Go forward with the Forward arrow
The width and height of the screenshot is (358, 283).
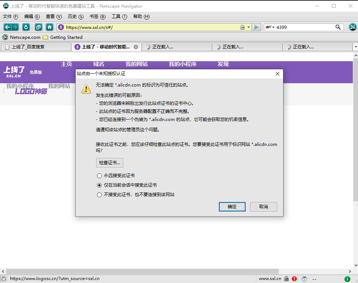tap(15, 27)
